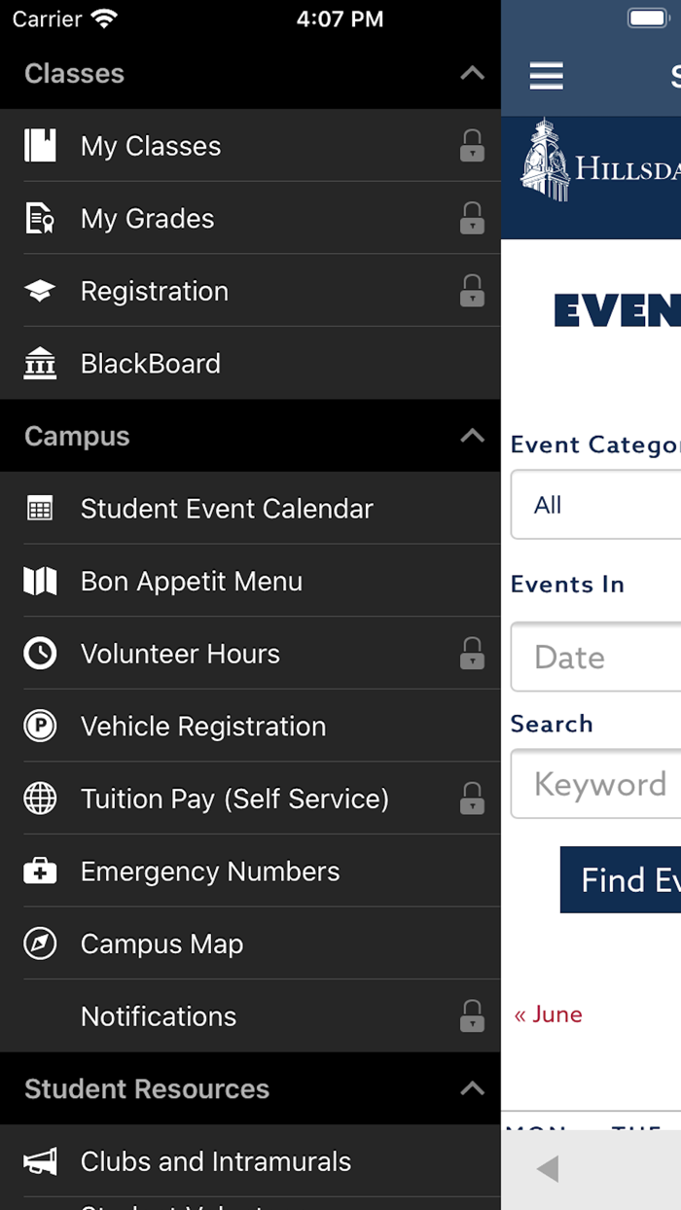Tap the Emergency Numbers medical kit icon

tap(40, 872)
